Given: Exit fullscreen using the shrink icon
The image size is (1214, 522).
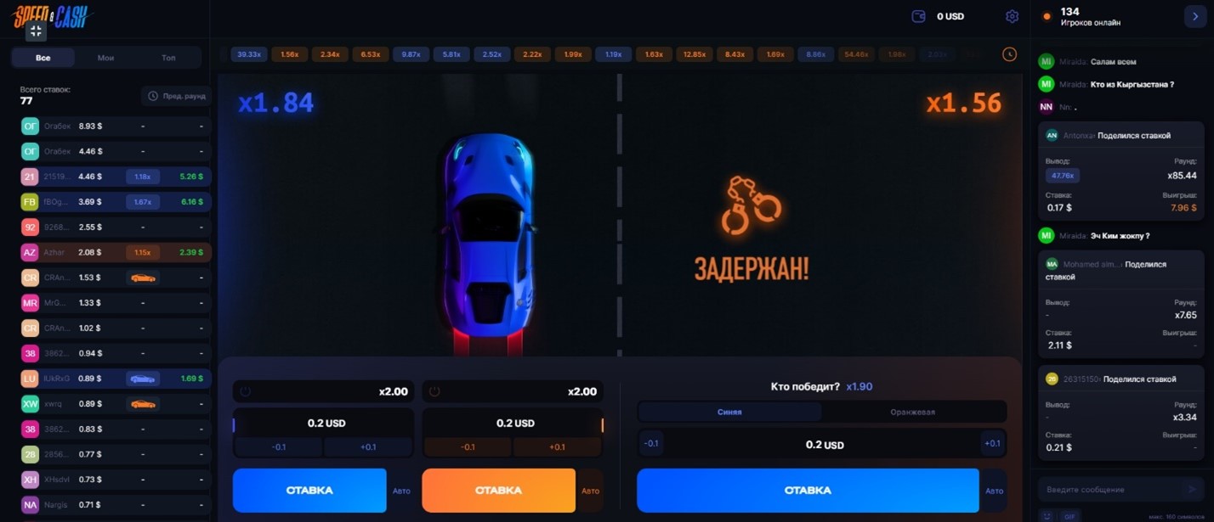Looking at the screenshot, I should (36, 31).
